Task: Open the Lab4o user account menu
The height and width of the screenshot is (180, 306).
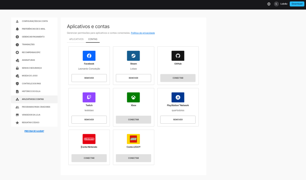Action: pyautogui.click(x=281, y=4)
